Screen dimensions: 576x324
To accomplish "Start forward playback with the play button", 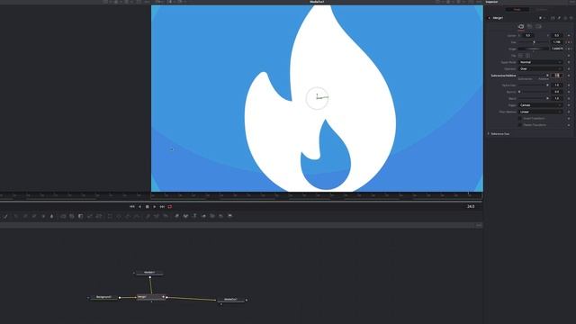I will click(x=154, y=207).
